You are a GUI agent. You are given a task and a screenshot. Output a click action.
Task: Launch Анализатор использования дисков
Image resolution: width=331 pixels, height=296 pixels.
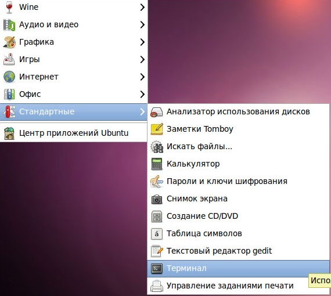pos(238,111)
